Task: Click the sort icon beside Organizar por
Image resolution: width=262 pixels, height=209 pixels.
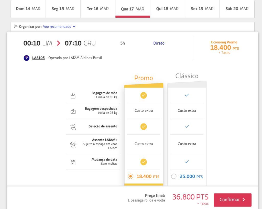Action: tap(16, 26)
